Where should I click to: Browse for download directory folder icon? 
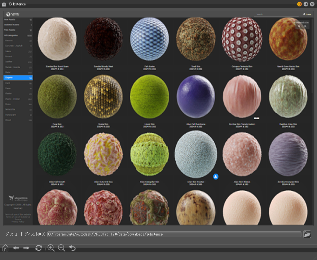307,234
